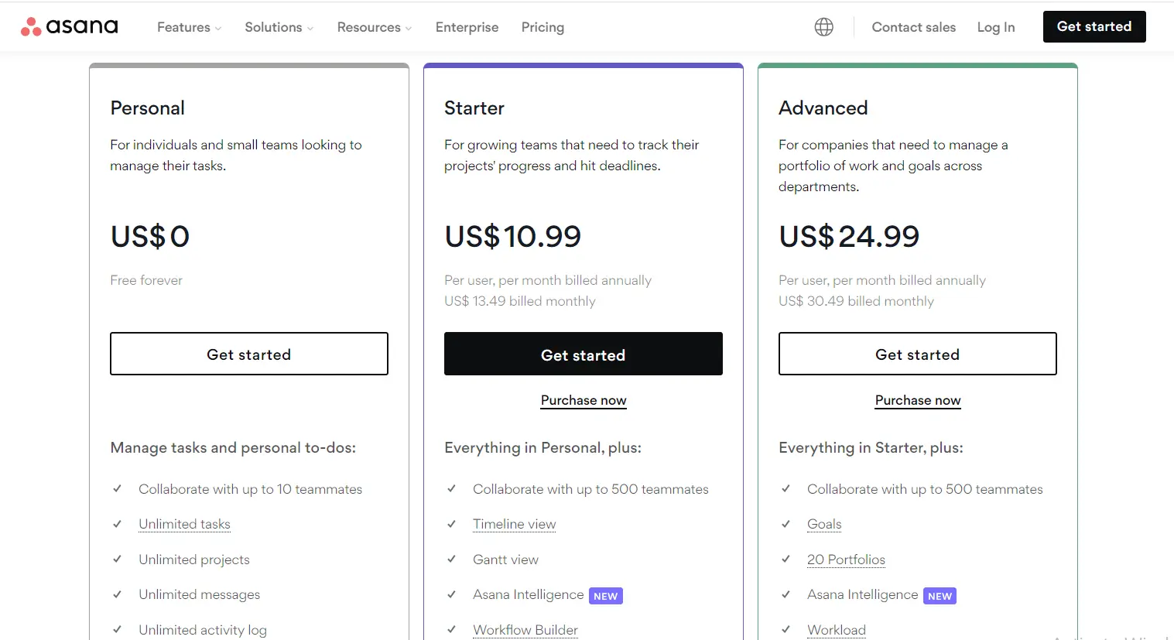Click checkmark beside Goals feature
1174x640 pixels.
pyautogui.click(x=786, y=524)
